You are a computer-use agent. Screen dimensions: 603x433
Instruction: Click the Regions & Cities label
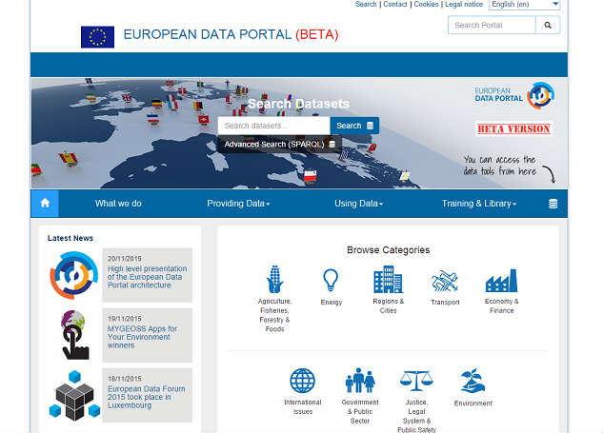[388, 305]
